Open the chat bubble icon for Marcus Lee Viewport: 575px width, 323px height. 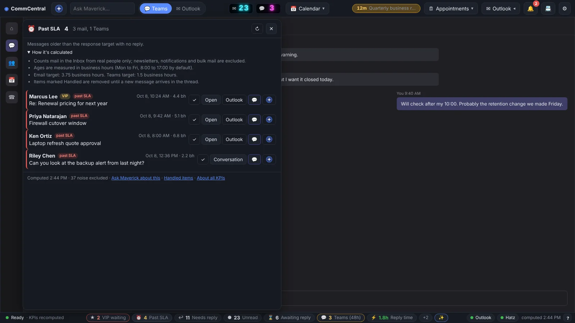[254, 100]
